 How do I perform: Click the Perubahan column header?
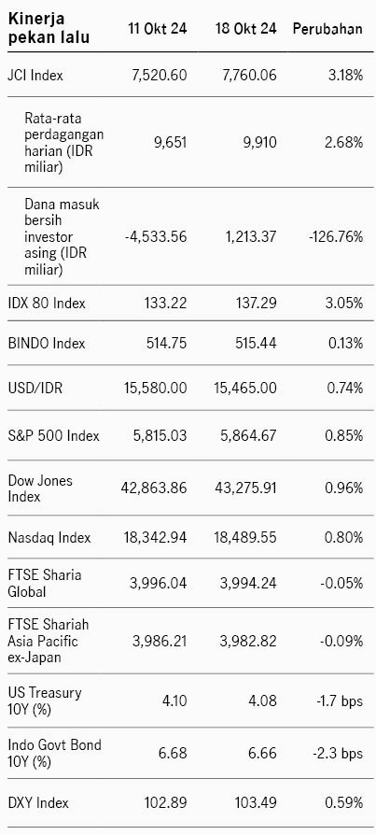click(x=328, y=29)
